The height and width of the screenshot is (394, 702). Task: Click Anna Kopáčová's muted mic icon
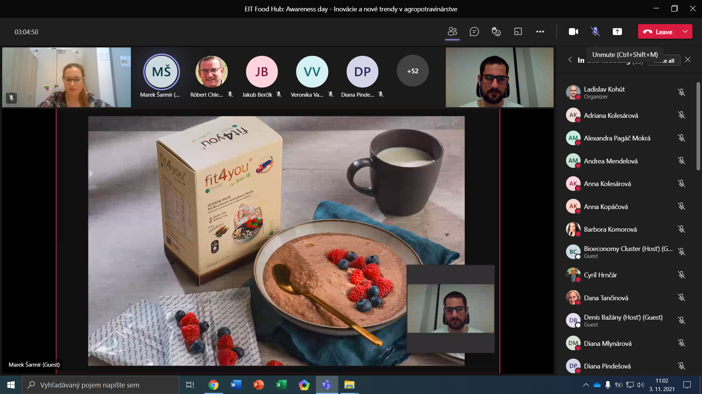682,206
